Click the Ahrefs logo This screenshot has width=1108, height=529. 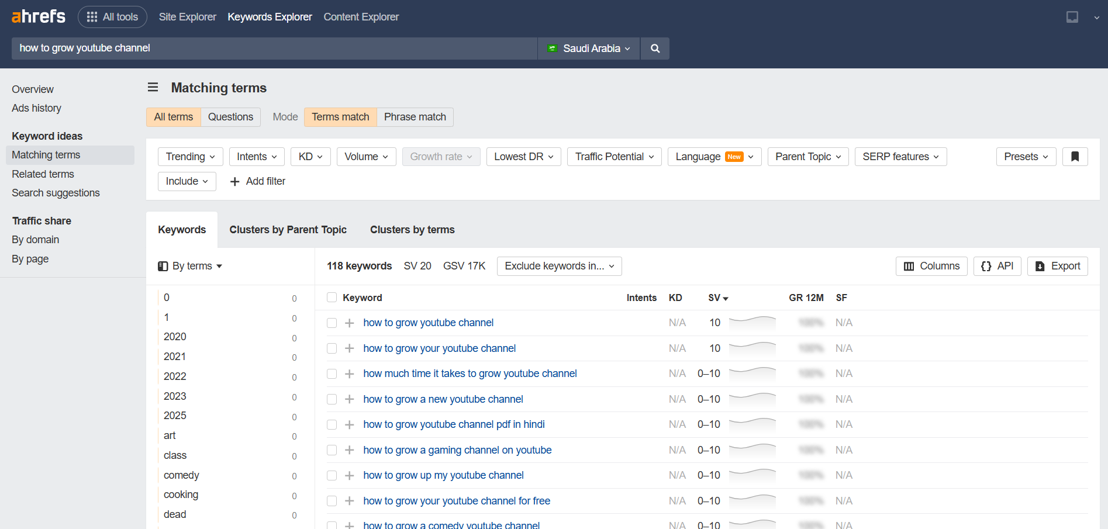pos(39,16)
